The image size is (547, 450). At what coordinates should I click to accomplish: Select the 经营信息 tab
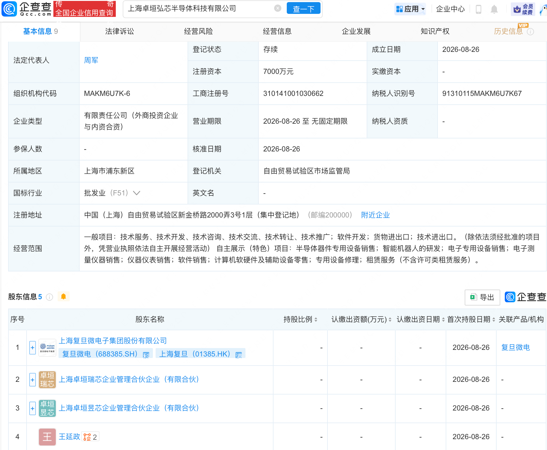tap(277, 31)
